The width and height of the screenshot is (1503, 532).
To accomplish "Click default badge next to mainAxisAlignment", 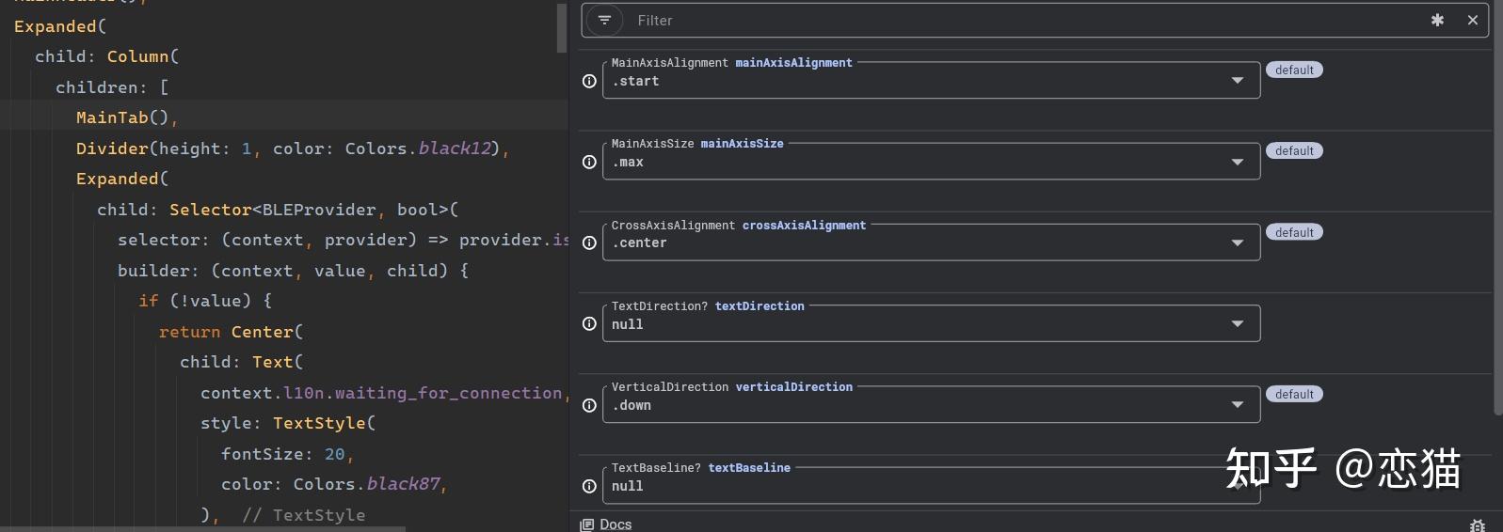I will point(1294,70).
